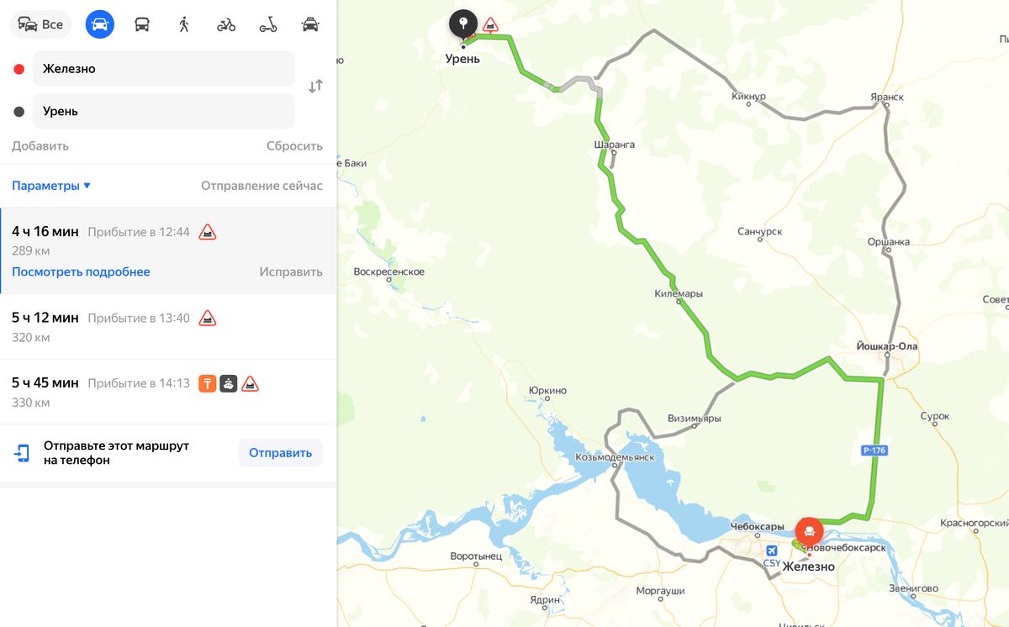Switch to the walking route mode icon

184,24
